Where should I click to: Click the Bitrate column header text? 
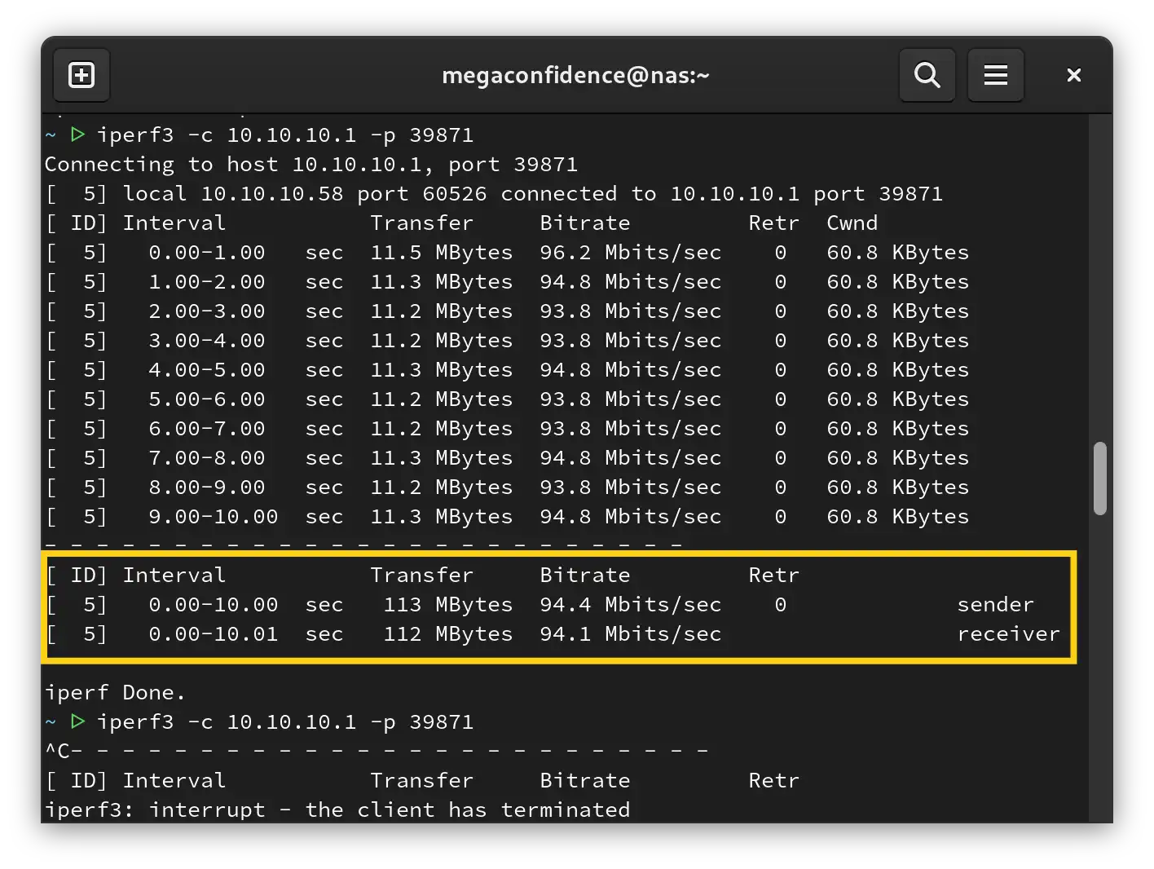pyautogui.click(x=584, y=222)
